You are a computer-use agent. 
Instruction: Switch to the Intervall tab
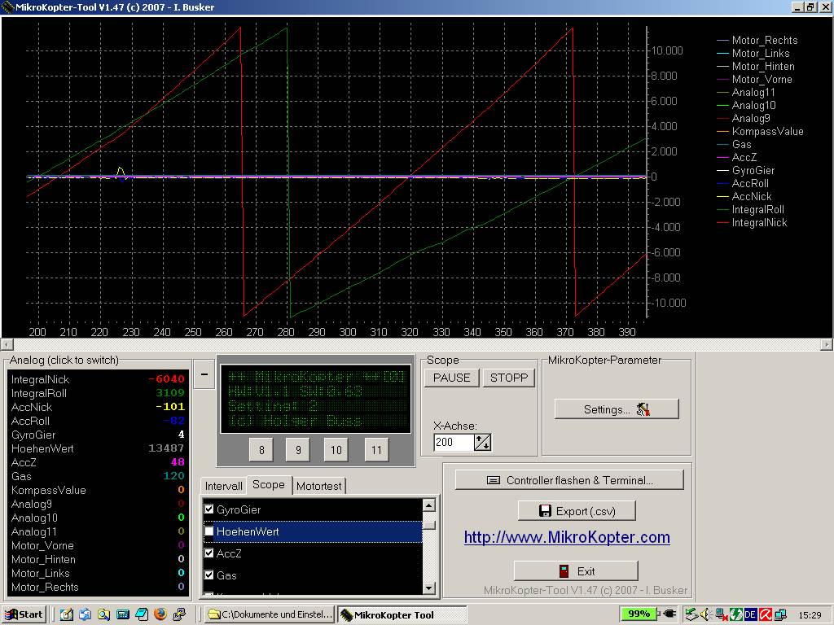pyautogui.click(x=223, y=486)
